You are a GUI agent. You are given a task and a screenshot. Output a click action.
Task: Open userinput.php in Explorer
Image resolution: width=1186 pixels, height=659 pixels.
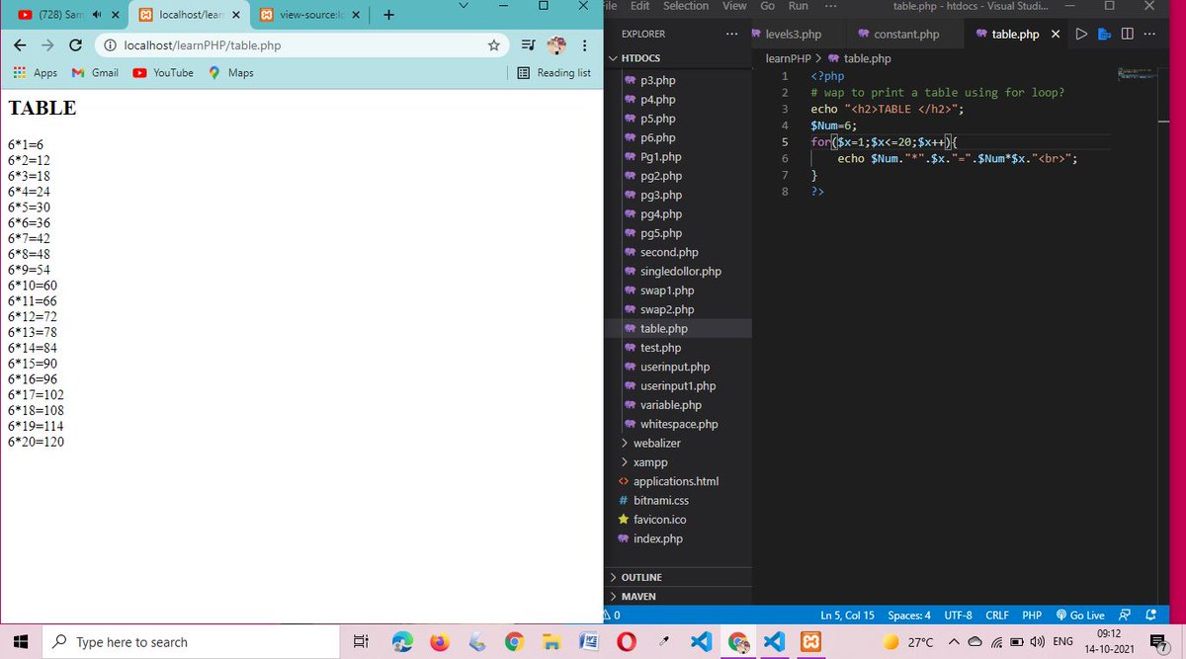tap(674, 367)
